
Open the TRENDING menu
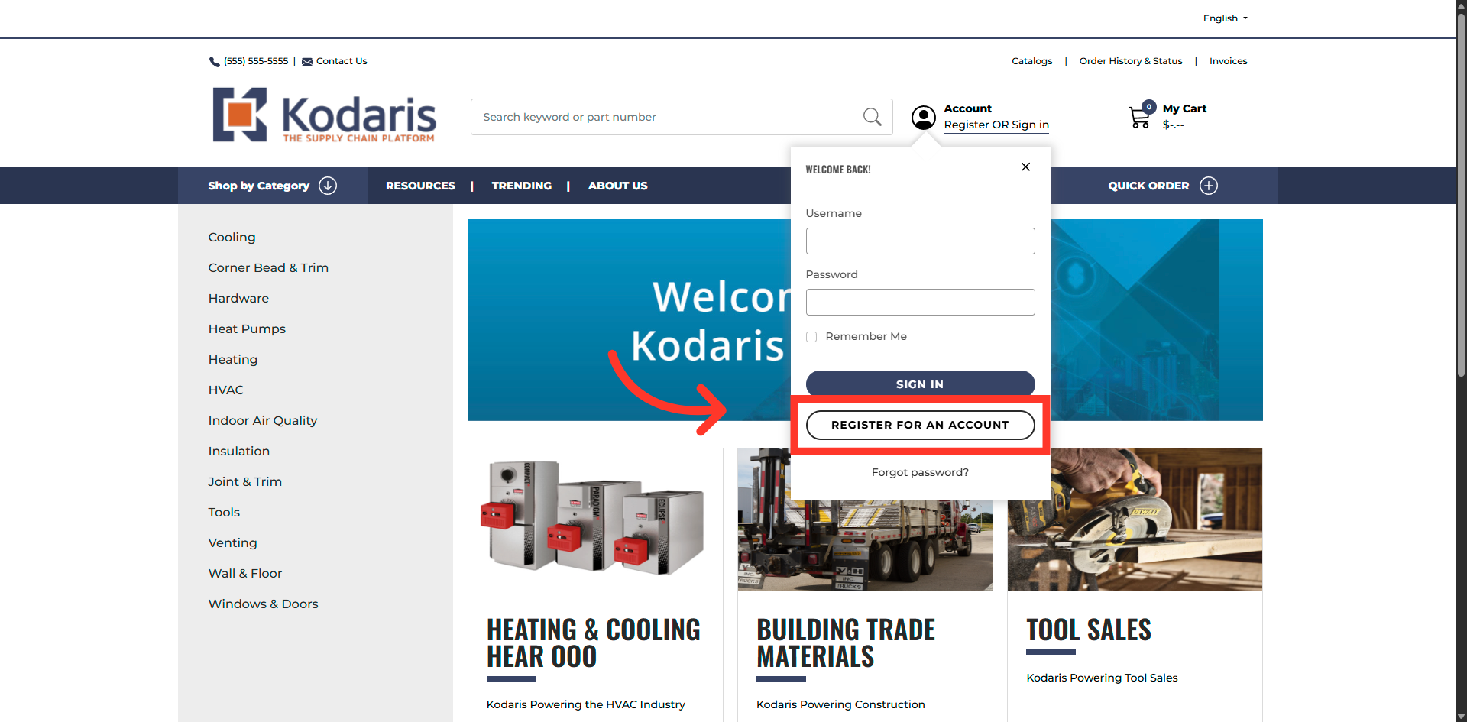[x=521, y=186]
